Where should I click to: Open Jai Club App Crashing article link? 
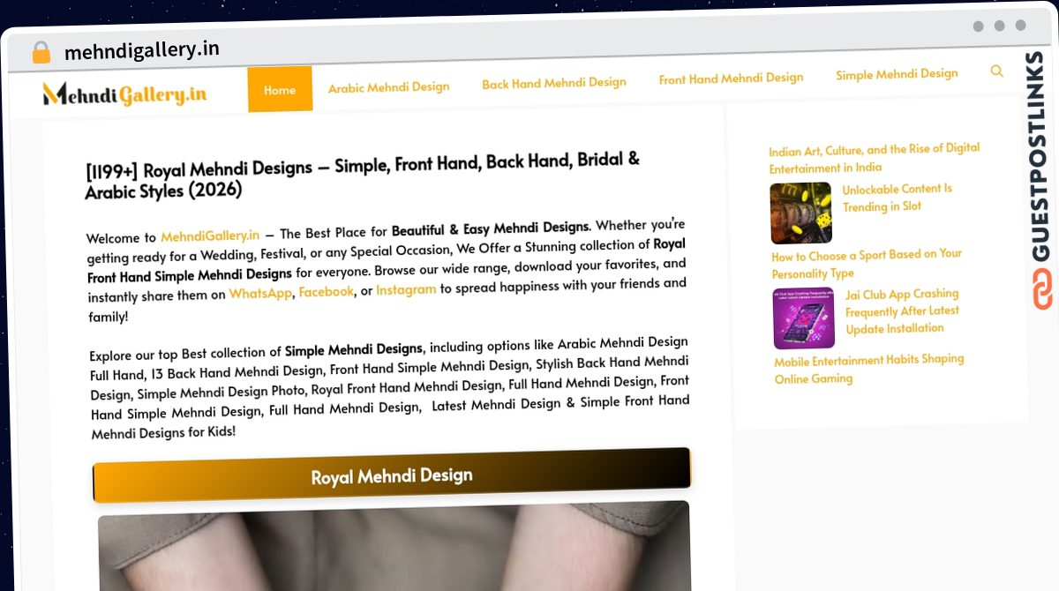[902, 311]
